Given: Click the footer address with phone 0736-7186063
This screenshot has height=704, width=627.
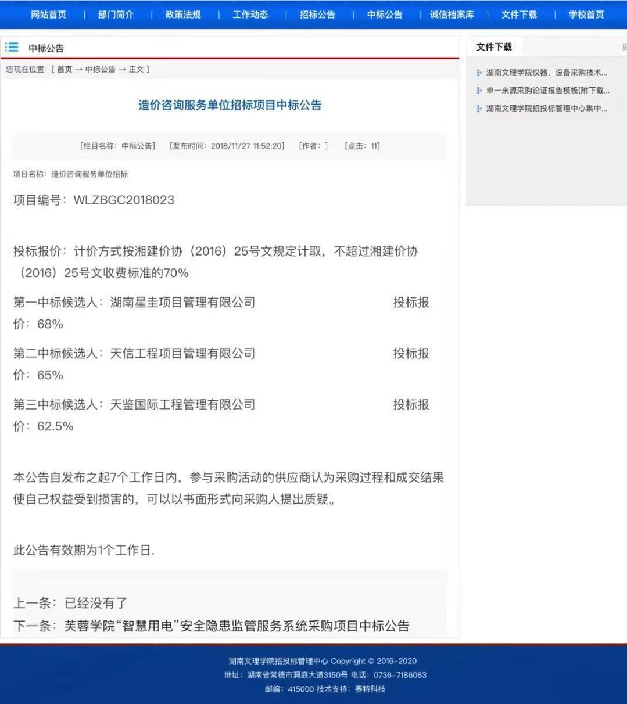Looking at the screenshot, I should 325,675.
